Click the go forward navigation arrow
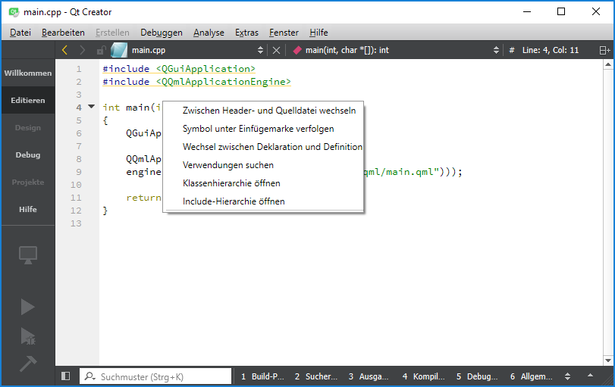Viewport: 615px width, 387px height. click(x=82, y=50)
